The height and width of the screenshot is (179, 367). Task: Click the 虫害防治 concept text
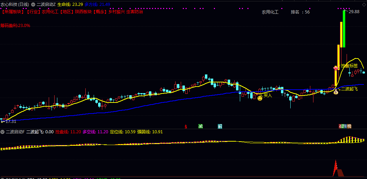(x=134, y=12)
